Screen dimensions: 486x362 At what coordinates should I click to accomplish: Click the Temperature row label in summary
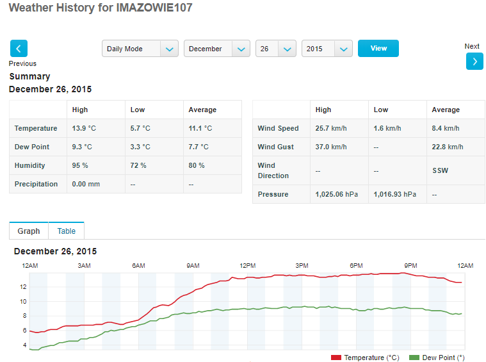click(36, 128)
